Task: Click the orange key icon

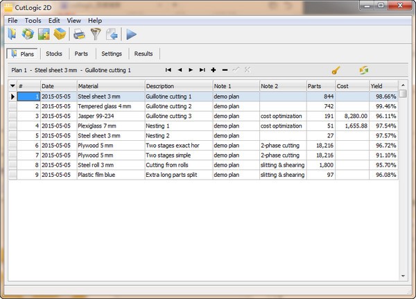Action: [336, 70]
